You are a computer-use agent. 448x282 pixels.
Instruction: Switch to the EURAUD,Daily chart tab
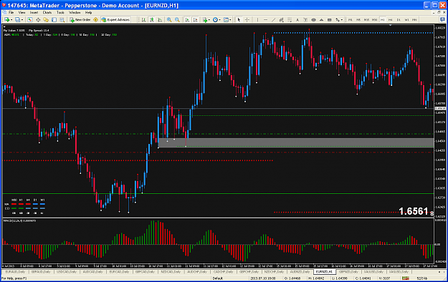pyautogui.click(x=16, y=272)
